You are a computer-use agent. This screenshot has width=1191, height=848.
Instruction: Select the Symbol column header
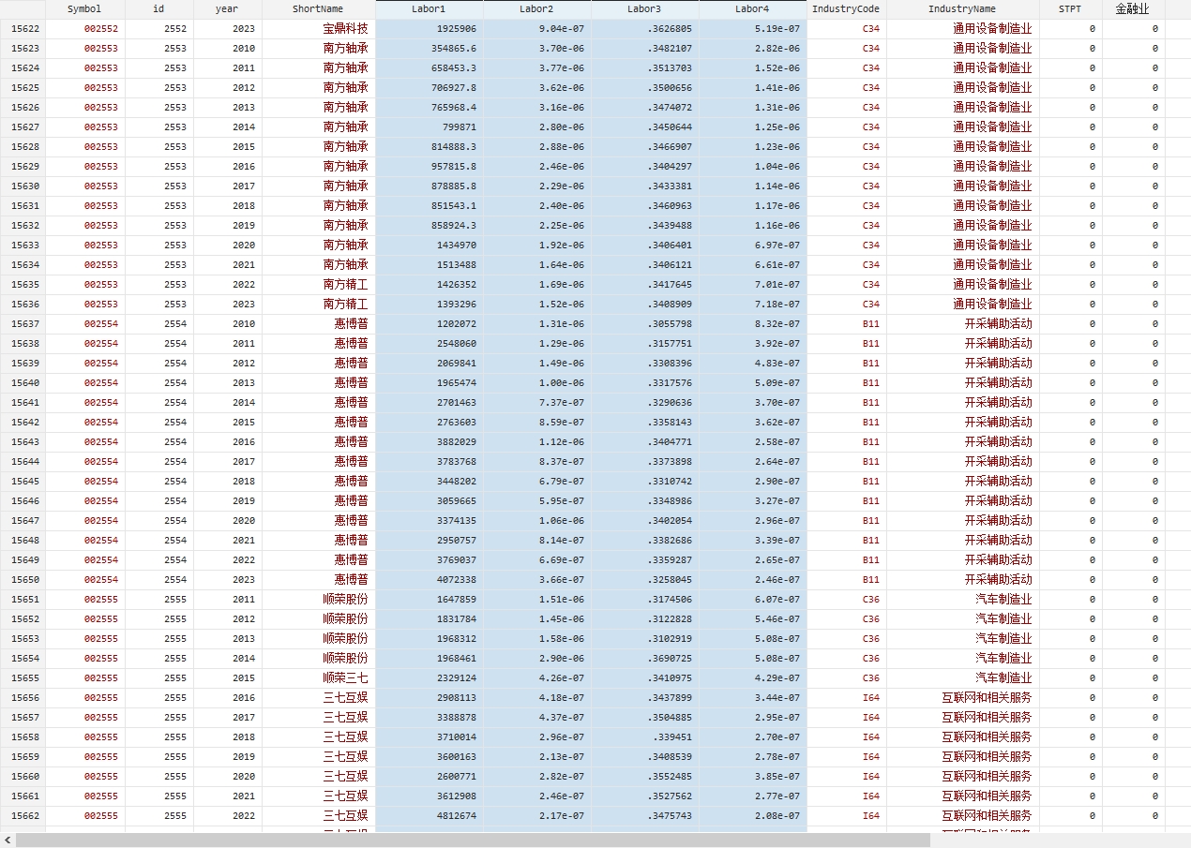[84, 8]
